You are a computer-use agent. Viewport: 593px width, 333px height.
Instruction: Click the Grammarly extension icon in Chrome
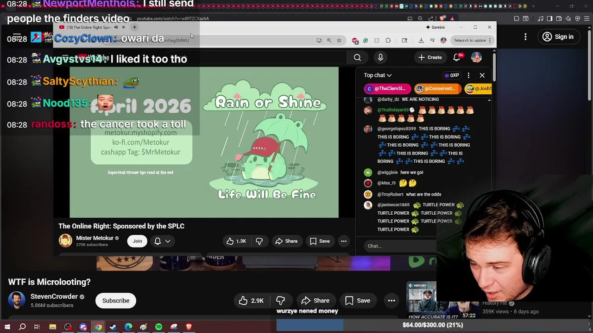(x=366, y=40)
